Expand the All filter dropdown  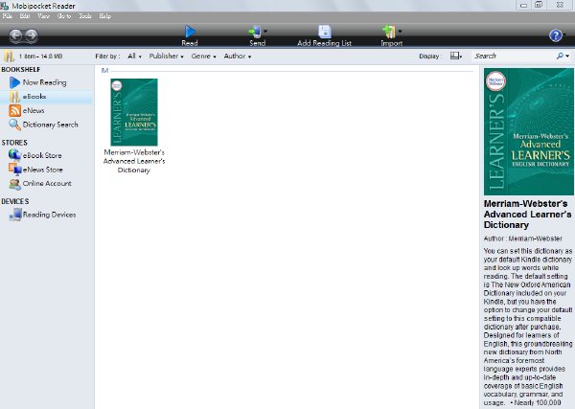pos(134,57)
